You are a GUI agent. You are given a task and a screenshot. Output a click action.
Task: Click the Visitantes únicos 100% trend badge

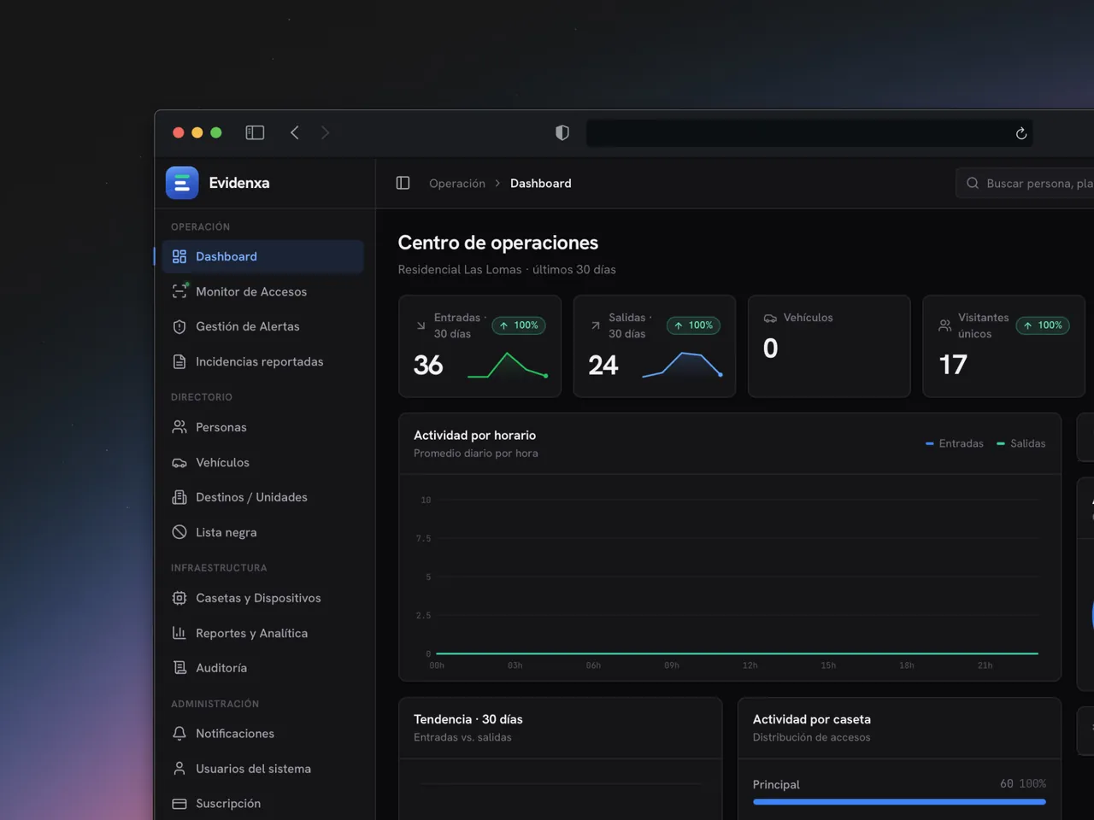pos(1043,325)
